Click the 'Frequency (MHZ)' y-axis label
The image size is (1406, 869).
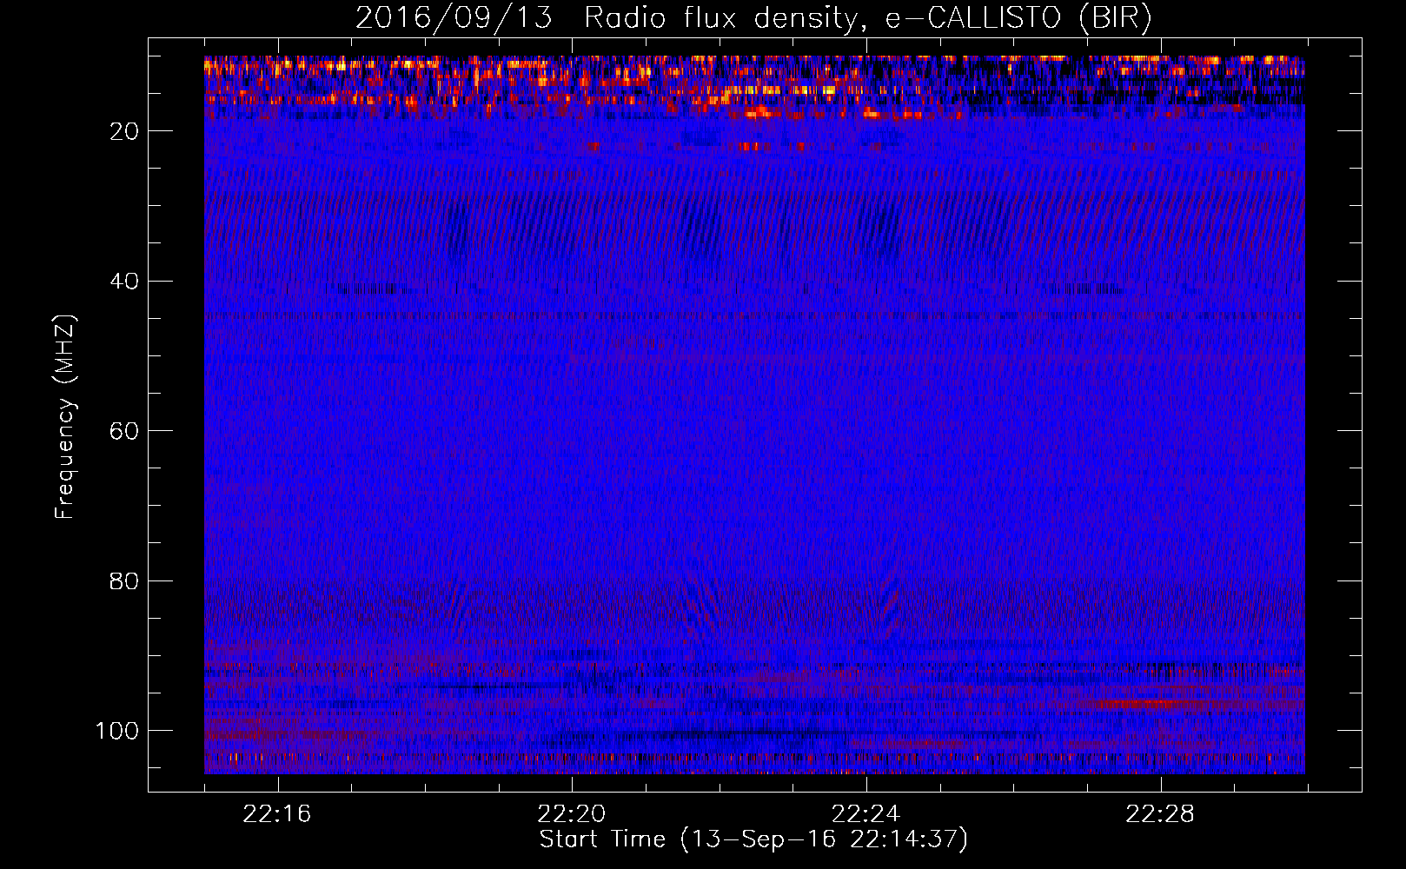pyautogui.click(x=65, y=416)
